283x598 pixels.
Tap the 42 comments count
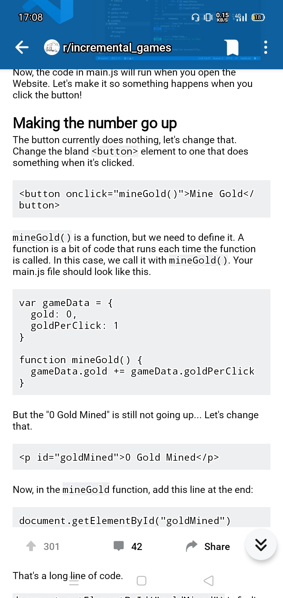click(137, 546)
